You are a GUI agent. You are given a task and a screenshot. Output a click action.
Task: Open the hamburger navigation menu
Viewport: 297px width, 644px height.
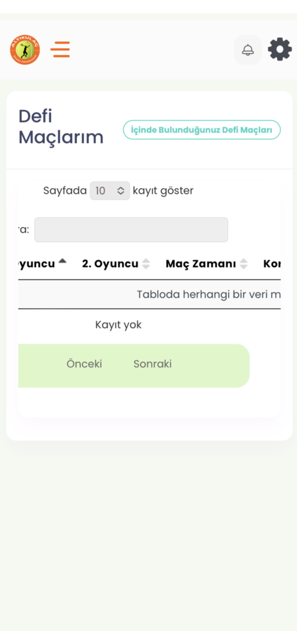tap(60, 49)
